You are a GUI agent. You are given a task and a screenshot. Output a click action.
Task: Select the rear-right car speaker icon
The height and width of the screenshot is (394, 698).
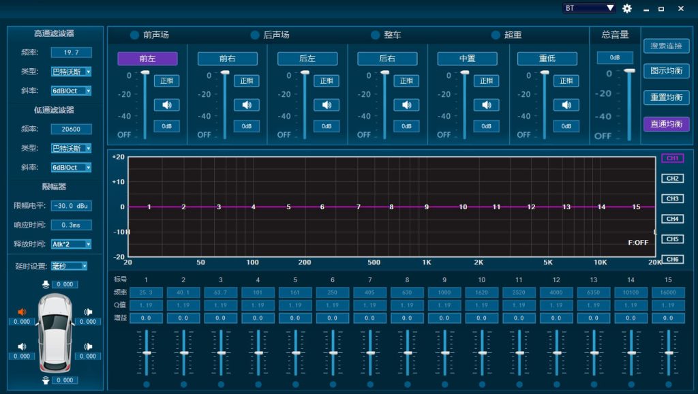(88, 346)
